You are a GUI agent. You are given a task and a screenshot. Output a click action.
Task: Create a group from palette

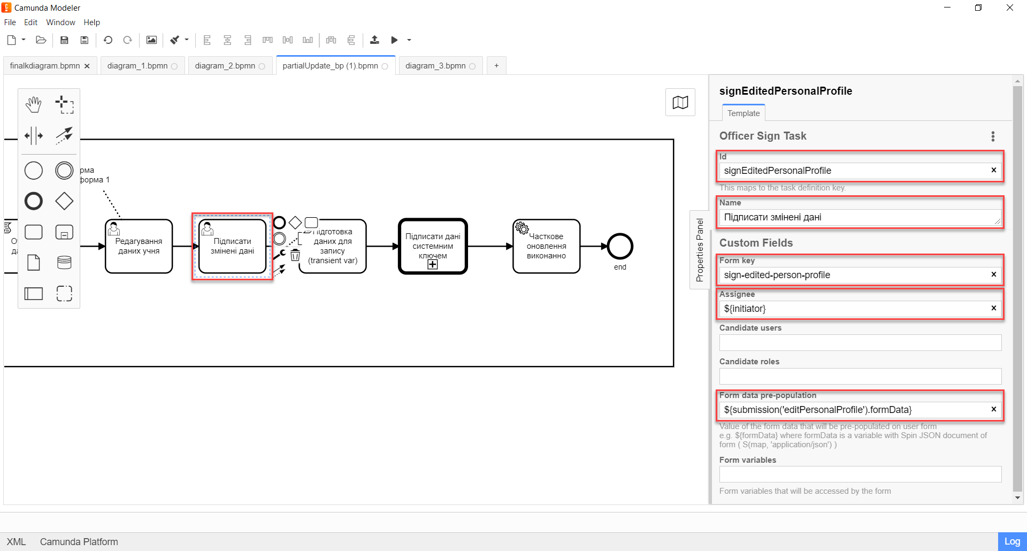pyautogui.click(x=64, y=293)
